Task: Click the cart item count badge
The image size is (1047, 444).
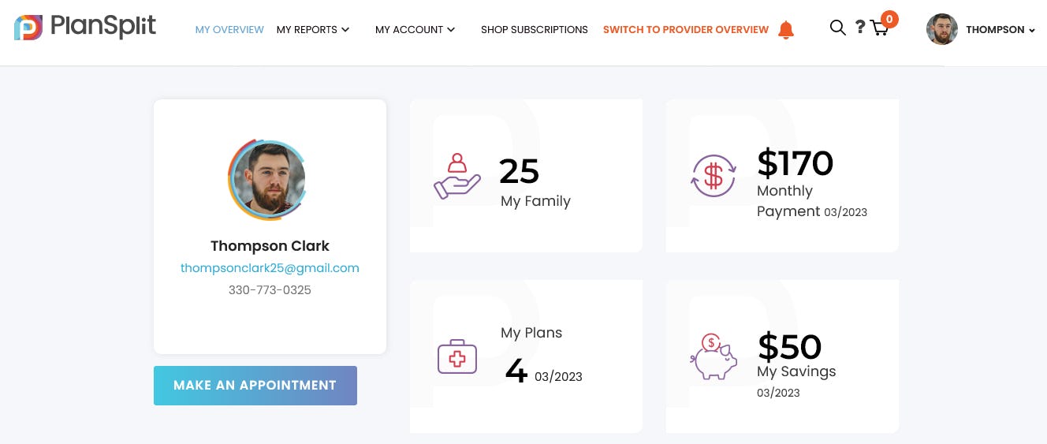Action: click(x=889, y=19)
